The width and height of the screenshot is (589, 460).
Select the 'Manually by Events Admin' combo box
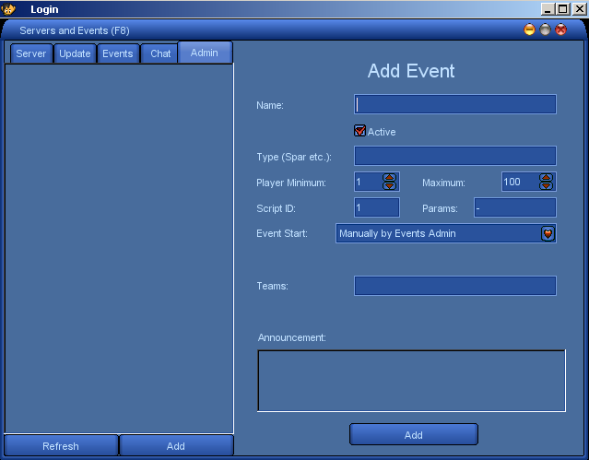tap(438, 233)
